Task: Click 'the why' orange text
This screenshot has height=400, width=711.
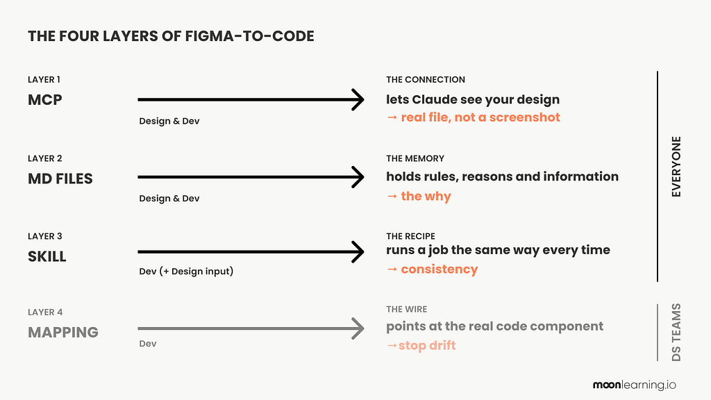Action: point(426,197)
